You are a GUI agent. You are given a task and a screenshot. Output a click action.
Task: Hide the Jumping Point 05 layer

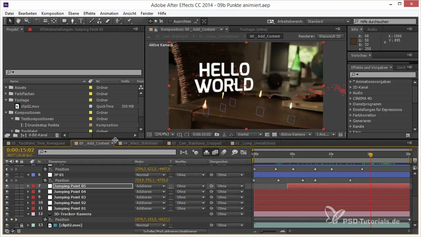pos(7,186)
